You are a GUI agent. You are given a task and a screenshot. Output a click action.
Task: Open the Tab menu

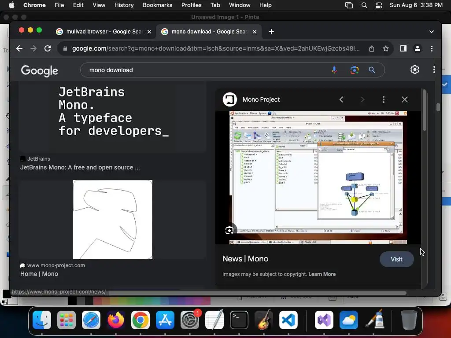click(215, 5)
